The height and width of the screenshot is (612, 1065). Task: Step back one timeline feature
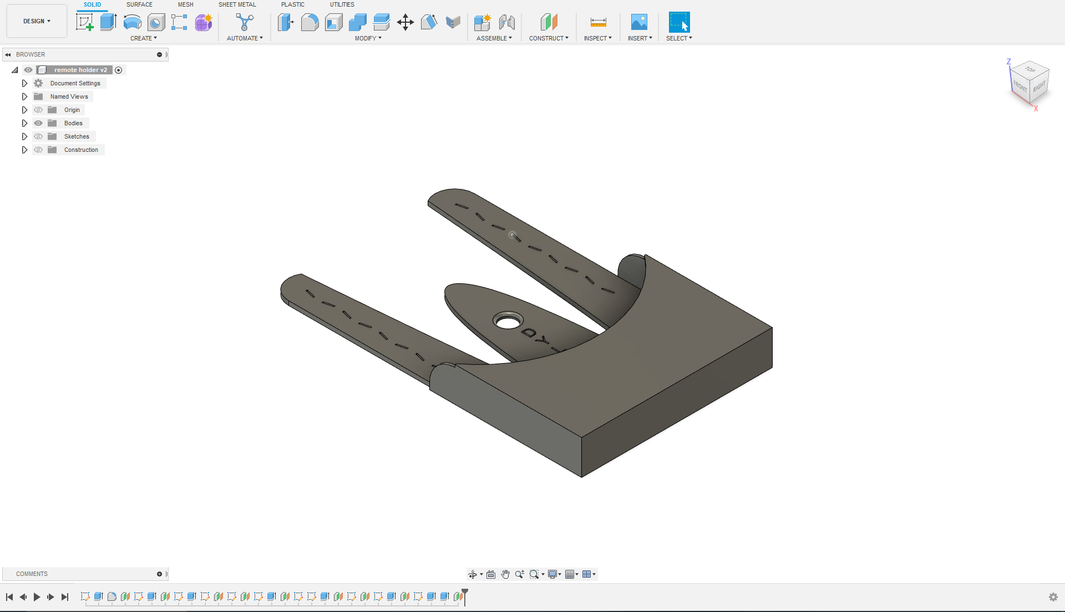tap(23, 597)
